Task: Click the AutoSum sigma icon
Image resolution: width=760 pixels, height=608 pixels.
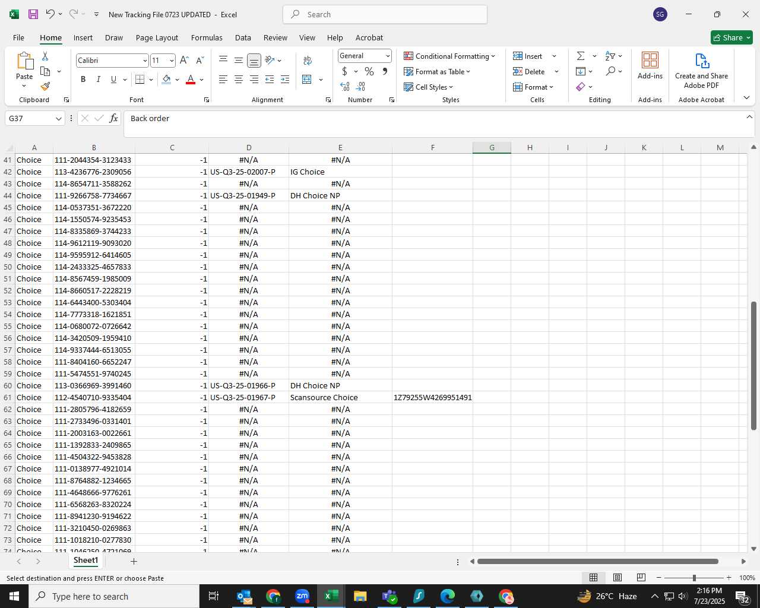Action: 581,56
